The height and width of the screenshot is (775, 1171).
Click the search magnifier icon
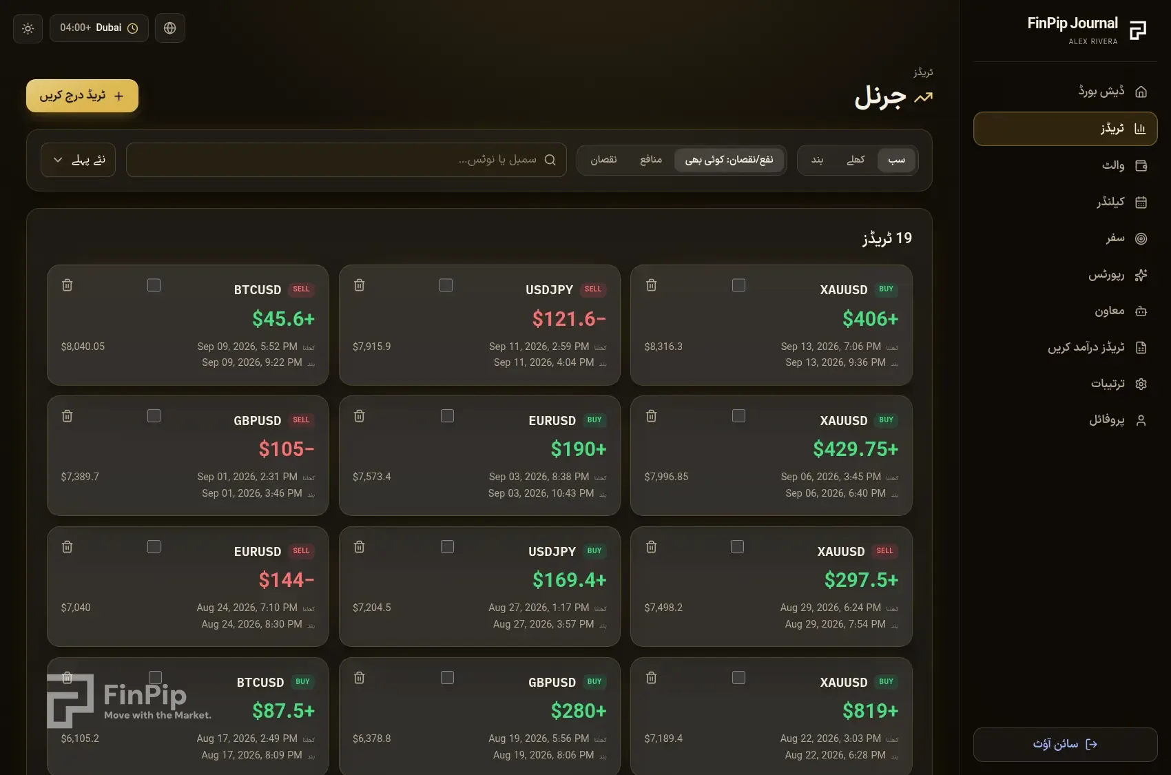click(x=550, y=160)
